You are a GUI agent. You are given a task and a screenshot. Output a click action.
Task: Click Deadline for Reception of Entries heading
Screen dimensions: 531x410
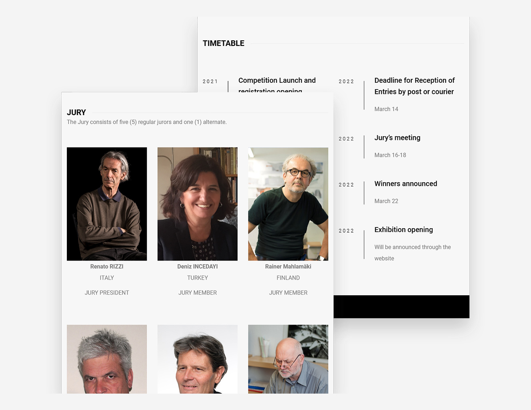[x=414, y=86]
